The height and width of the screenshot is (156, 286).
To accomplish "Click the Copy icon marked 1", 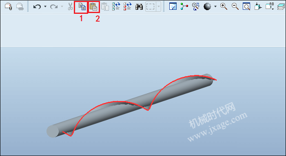I will point(82,7).
